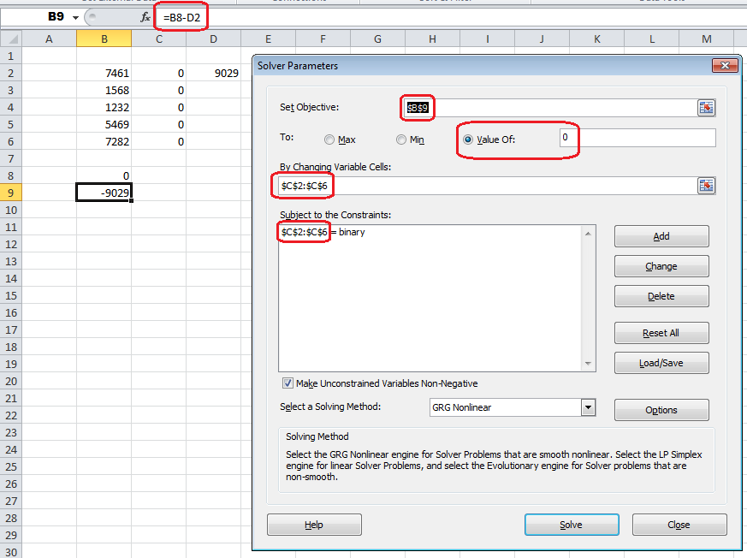Select cell with value 7461

coord(104,74)
